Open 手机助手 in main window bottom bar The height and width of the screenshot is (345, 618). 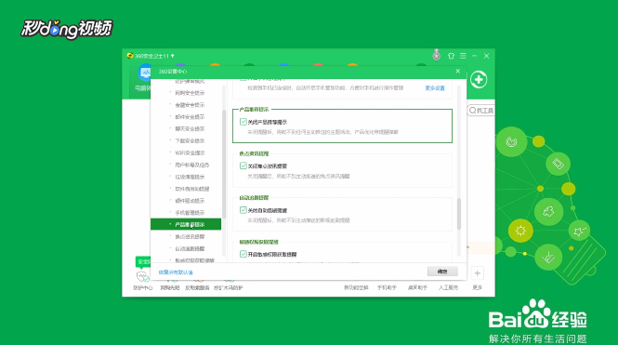tap(387, 288)
